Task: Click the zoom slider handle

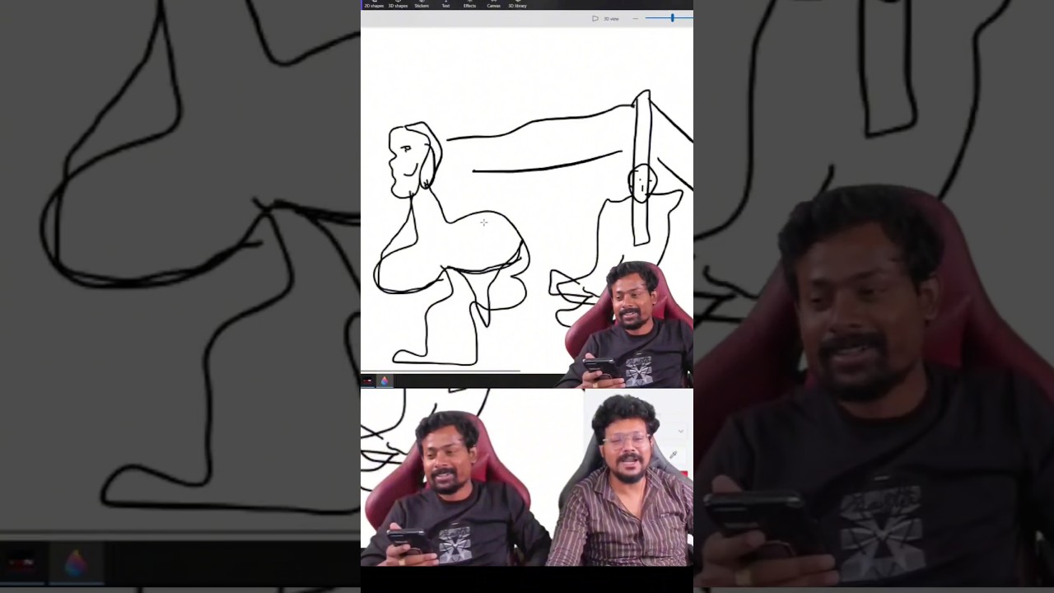Action: coord(672,17)
